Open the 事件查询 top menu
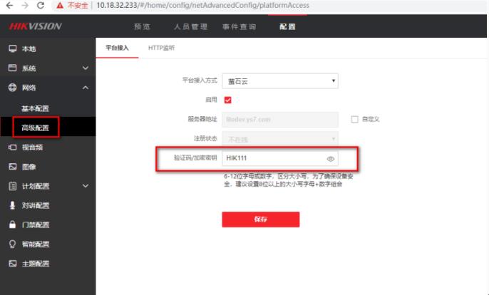The image size is (489, 295). 240,27
